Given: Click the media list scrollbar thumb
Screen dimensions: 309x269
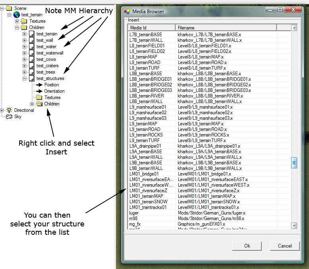Looking at the screenshot, I should 294,163.
